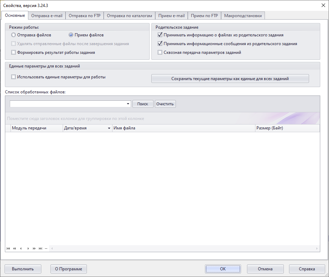
Task: Click Сохранить текущие параметры как единые button
Action: (x=230, y=79)
